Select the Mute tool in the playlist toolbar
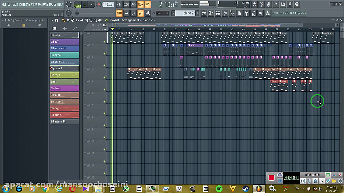Screen dimensions: 344x193 (x=77, y=20)
